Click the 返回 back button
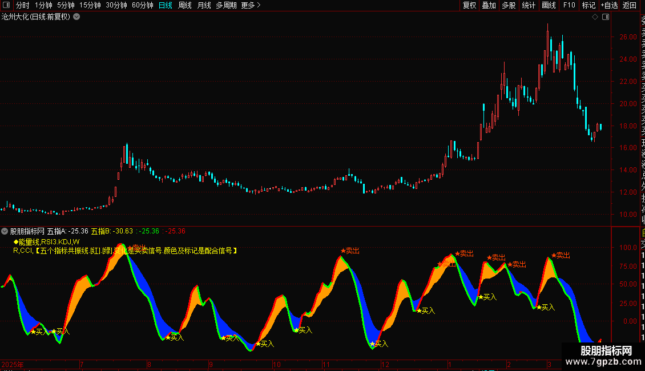 tap(630, 5)
